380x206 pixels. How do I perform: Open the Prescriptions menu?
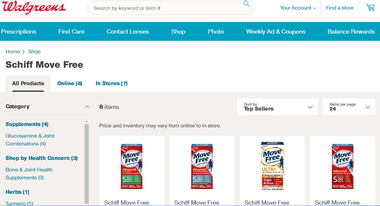pyautogui.click(x=19, y=32)
